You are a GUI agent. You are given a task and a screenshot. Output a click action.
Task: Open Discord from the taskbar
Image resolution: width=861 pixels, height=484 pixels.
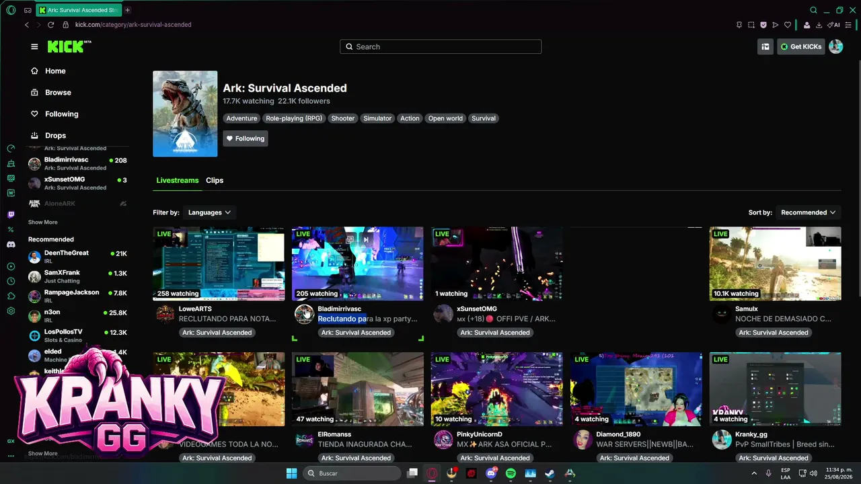(491, 473)
